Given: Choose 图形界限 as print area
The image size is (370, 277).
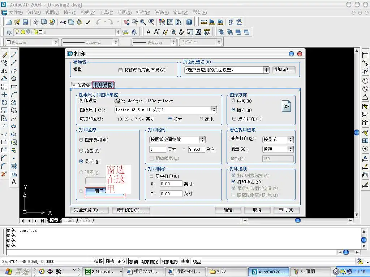Looking at the screenshot, I should click(x=81, y=140).
